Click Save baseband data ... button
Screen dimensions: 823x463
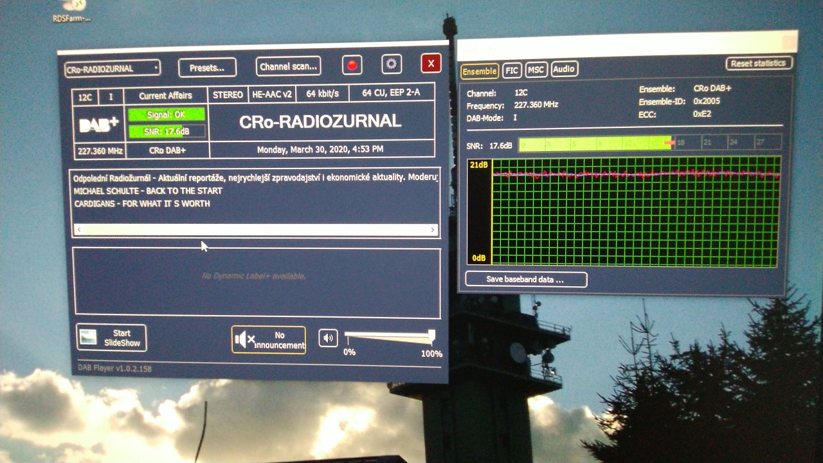coord(525,280)
